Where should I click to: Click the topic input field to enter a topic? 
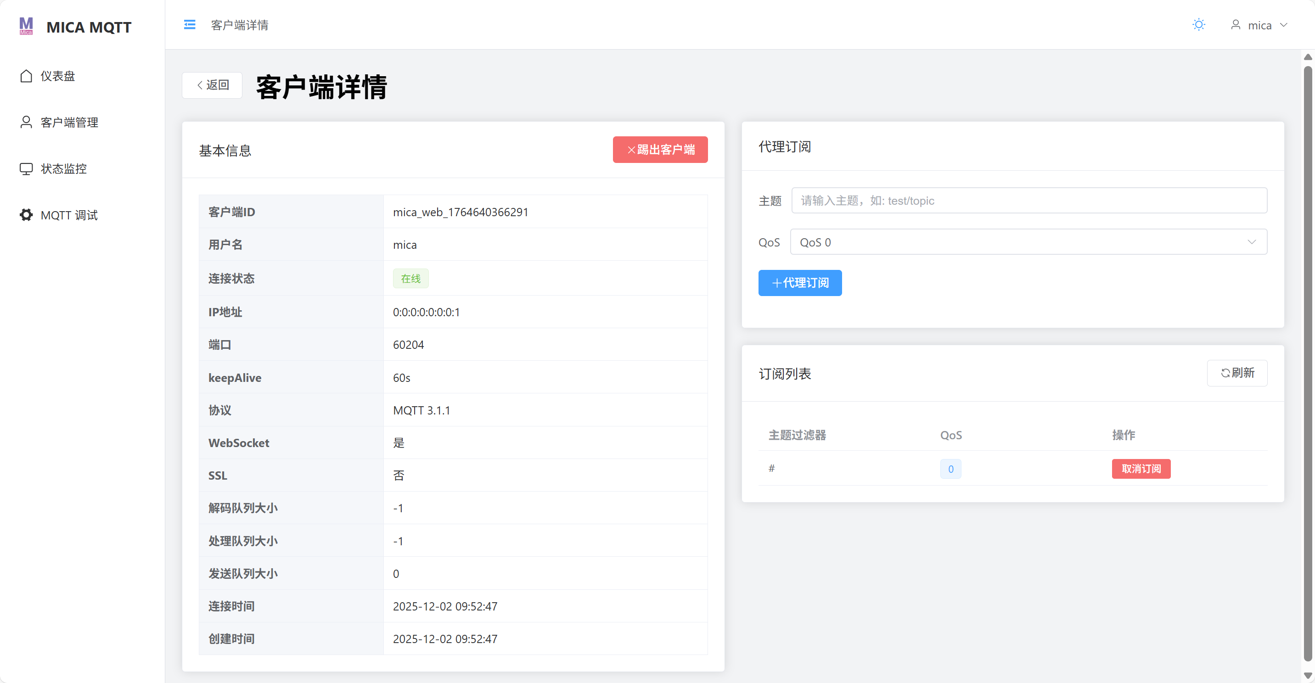pyautogui.click(x=1028, y=201)
